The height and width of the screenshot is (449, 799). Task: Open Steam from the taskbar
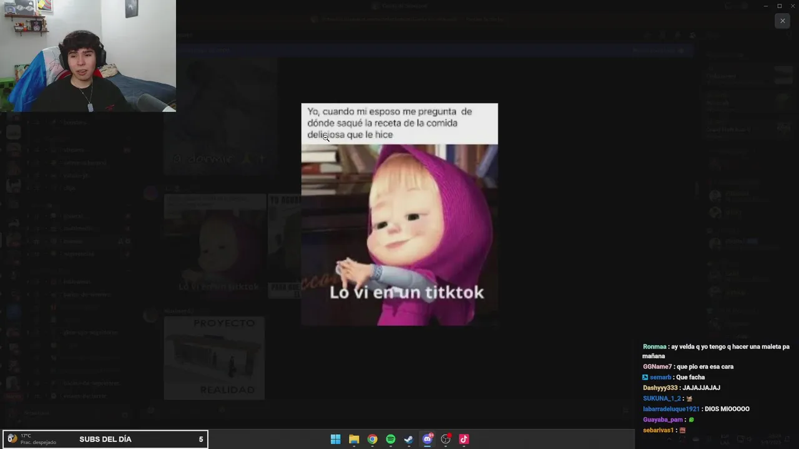[408, 439]
